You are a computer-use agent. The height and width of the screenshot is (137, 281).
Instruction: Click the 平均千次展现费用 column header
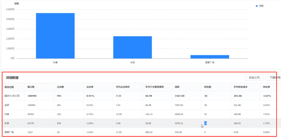coord(155,87)
